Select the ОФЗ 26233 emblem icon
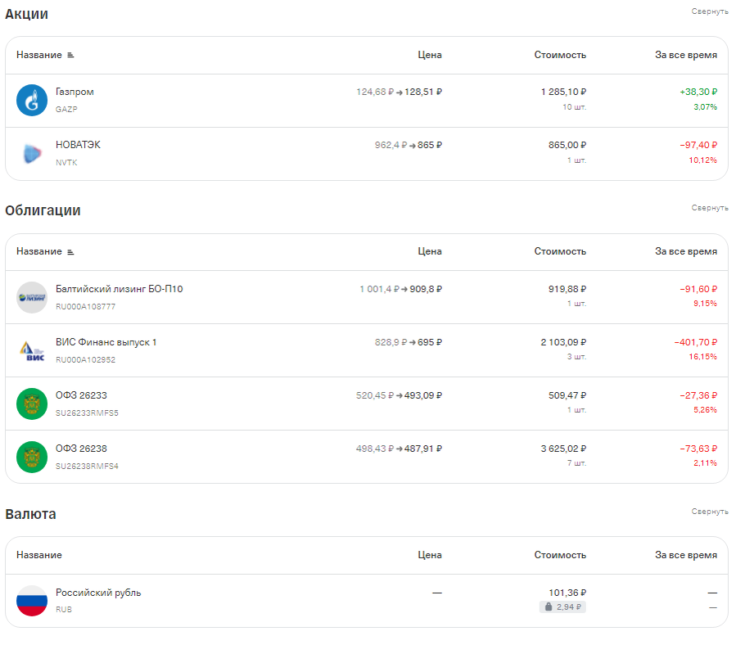The width and height of the screenshot is (736, 663). click(32, 404)
